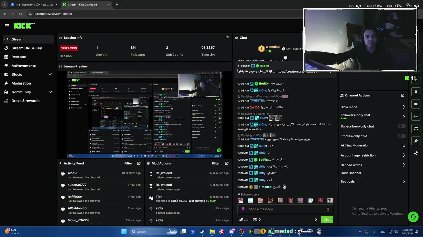423x237 pixels.
Task: Open Achievements page in sidebar
Action: (x=28, y=66)
